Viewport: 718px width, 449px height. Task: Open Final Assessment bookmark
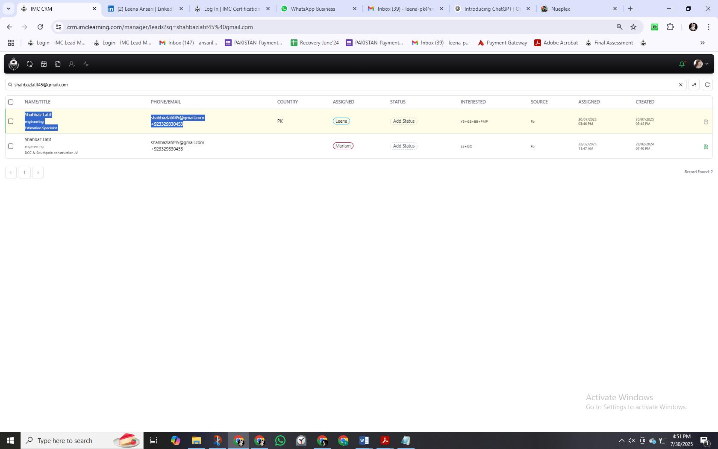tap(609, 43)
